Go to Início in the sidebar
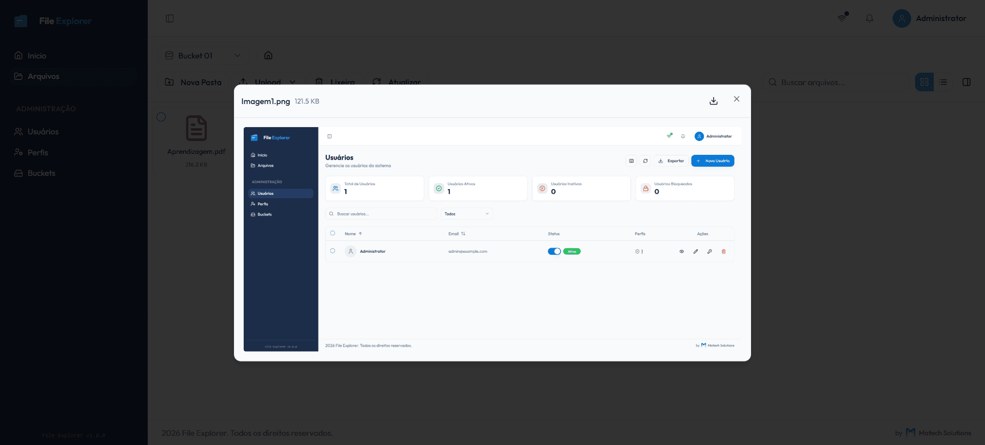This screenshot has width=985, height=445. 74,55
